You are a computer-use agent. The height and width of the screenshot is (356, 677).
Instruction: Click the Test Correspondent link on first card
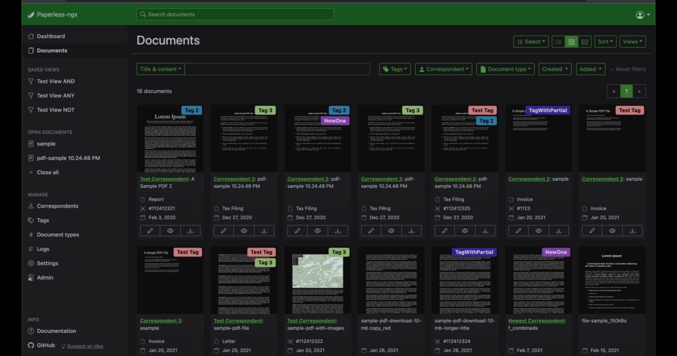[x=164, y=179]
